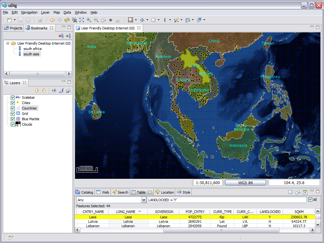The width and height of the screenshot is (324, 243).
Task: Open dropdown arrow beside the Zoom tool
Action: [136, 20]
